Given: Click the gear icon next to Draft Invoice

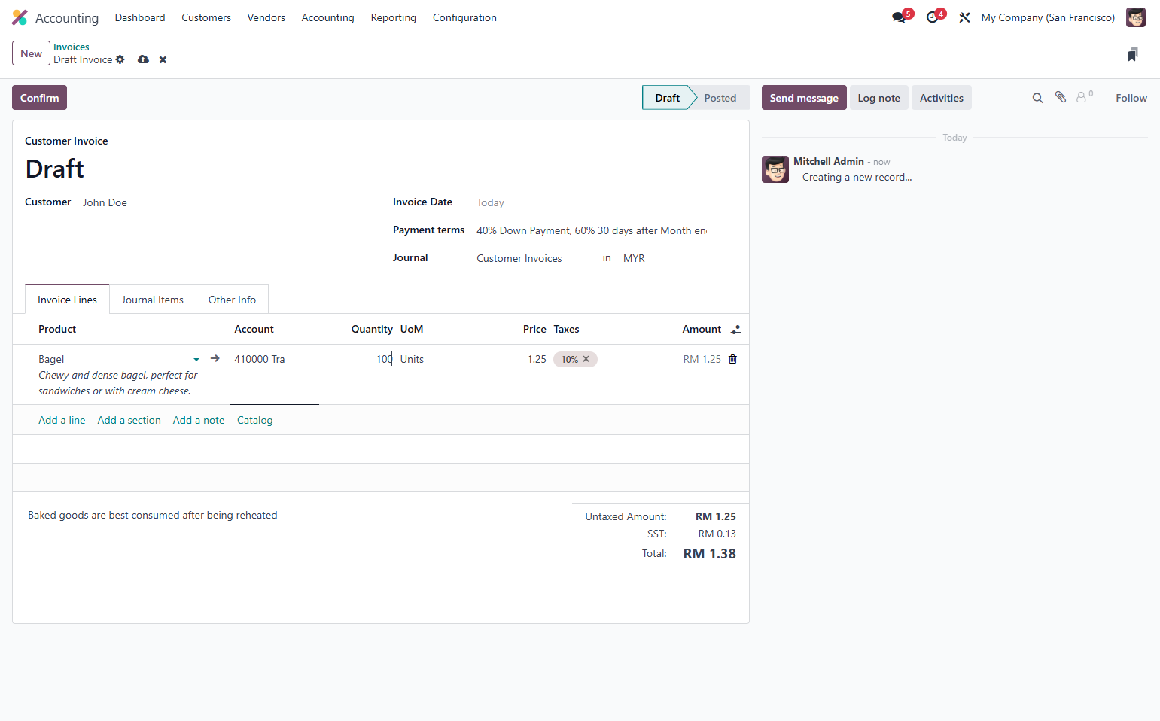Looking at the screenshot, I should click(x=120, y=59).
